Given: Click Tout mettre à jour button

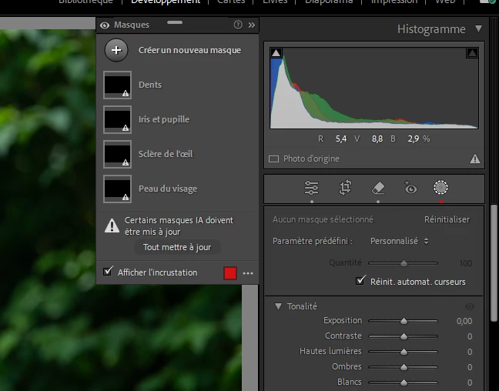Looking at the screenshot, I should point(177,247).
